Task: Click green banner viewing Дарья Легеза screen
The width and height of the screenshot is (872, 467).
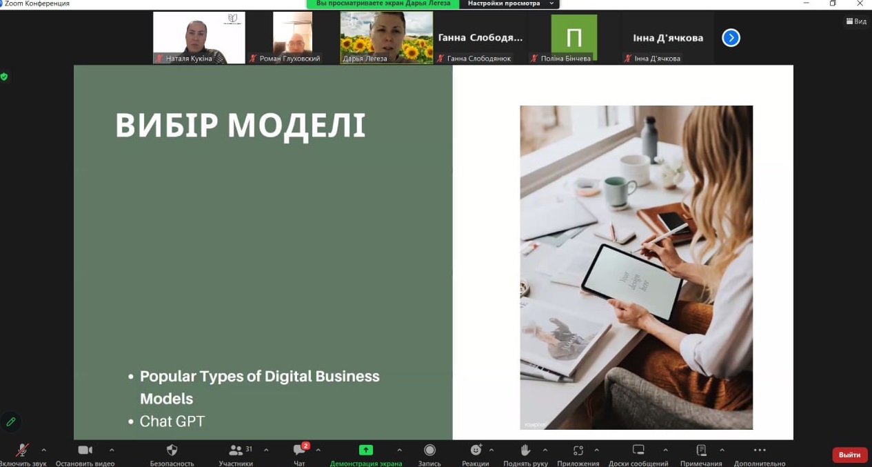Action: [x=383, y=3]
